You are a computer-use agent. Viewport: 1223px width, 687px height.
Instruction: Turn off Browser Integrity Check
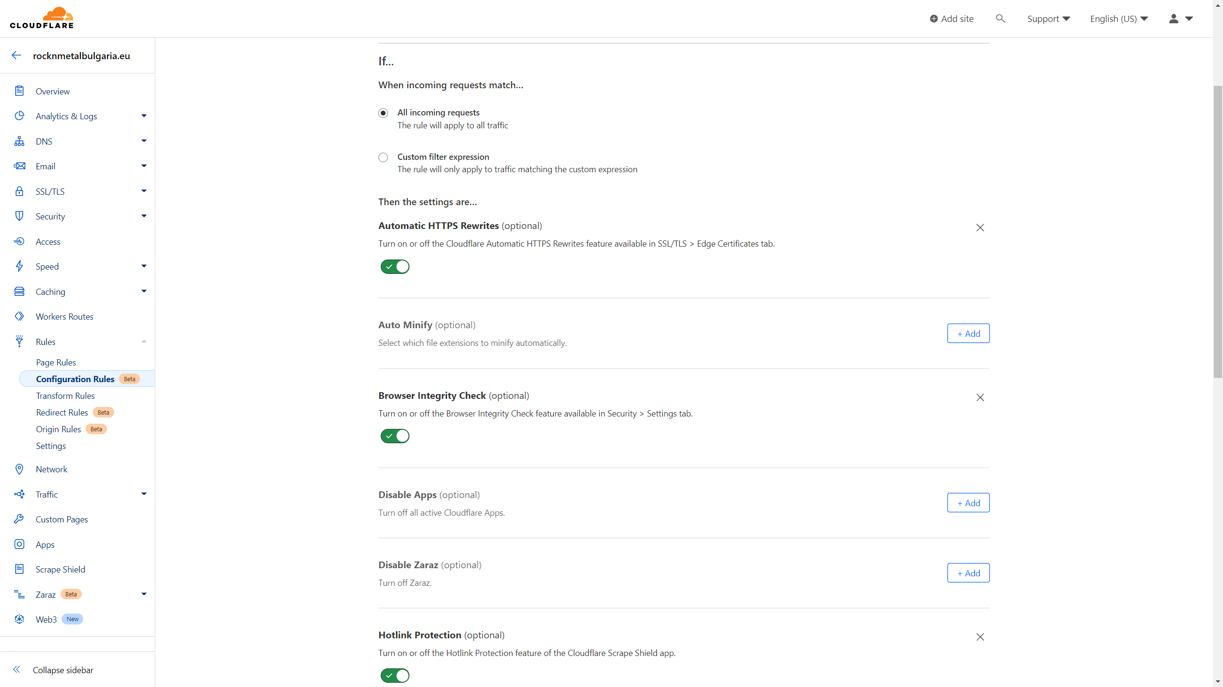(395, 436)
